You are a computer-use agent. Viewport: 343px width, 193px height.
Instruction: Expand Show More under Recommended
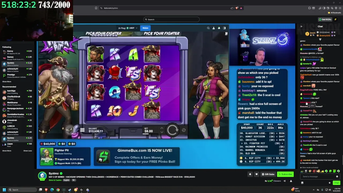(7, 151)
